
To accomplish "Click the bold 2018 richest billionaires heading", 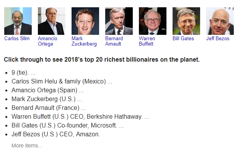I will [x=102, y=59].
